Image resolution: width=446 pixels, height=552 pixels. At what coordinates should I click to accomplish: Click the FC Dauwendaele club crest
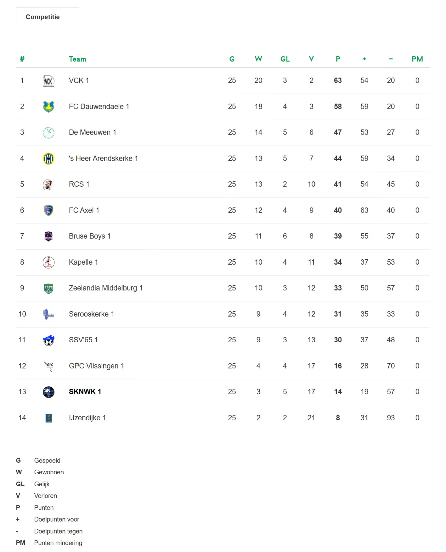(48, 107)
